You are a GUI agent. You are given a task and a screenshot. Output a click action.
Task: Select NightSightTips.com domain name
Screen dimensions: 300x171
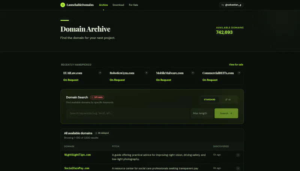coord(78,155)
